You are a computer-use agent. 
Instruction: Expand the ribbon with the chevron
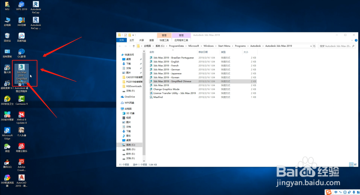(352, 40)
